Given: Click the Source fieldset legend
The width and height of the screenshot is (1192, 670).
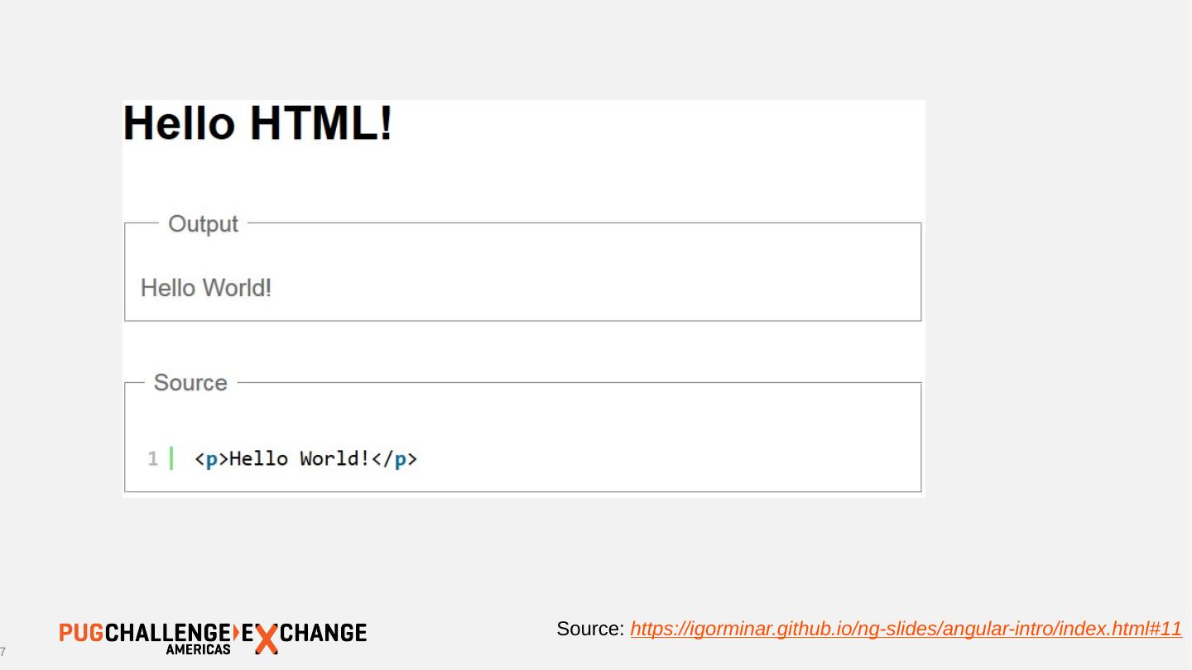Looking at the screenshot, I should (x=190, y=383).
